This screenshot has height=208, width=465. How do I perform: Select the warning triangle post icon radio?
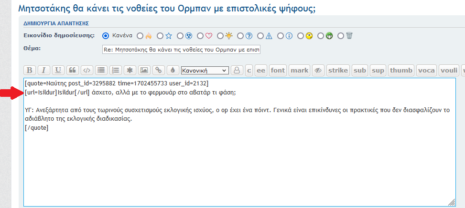coord(260,36)
